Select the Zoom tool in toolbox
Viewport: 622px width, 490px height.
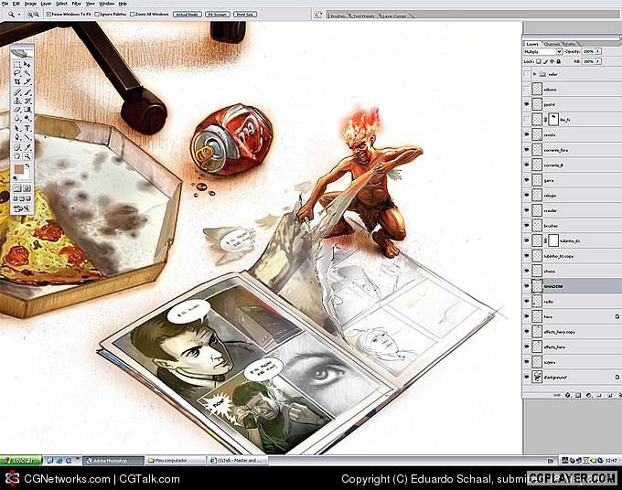[27, 156]
